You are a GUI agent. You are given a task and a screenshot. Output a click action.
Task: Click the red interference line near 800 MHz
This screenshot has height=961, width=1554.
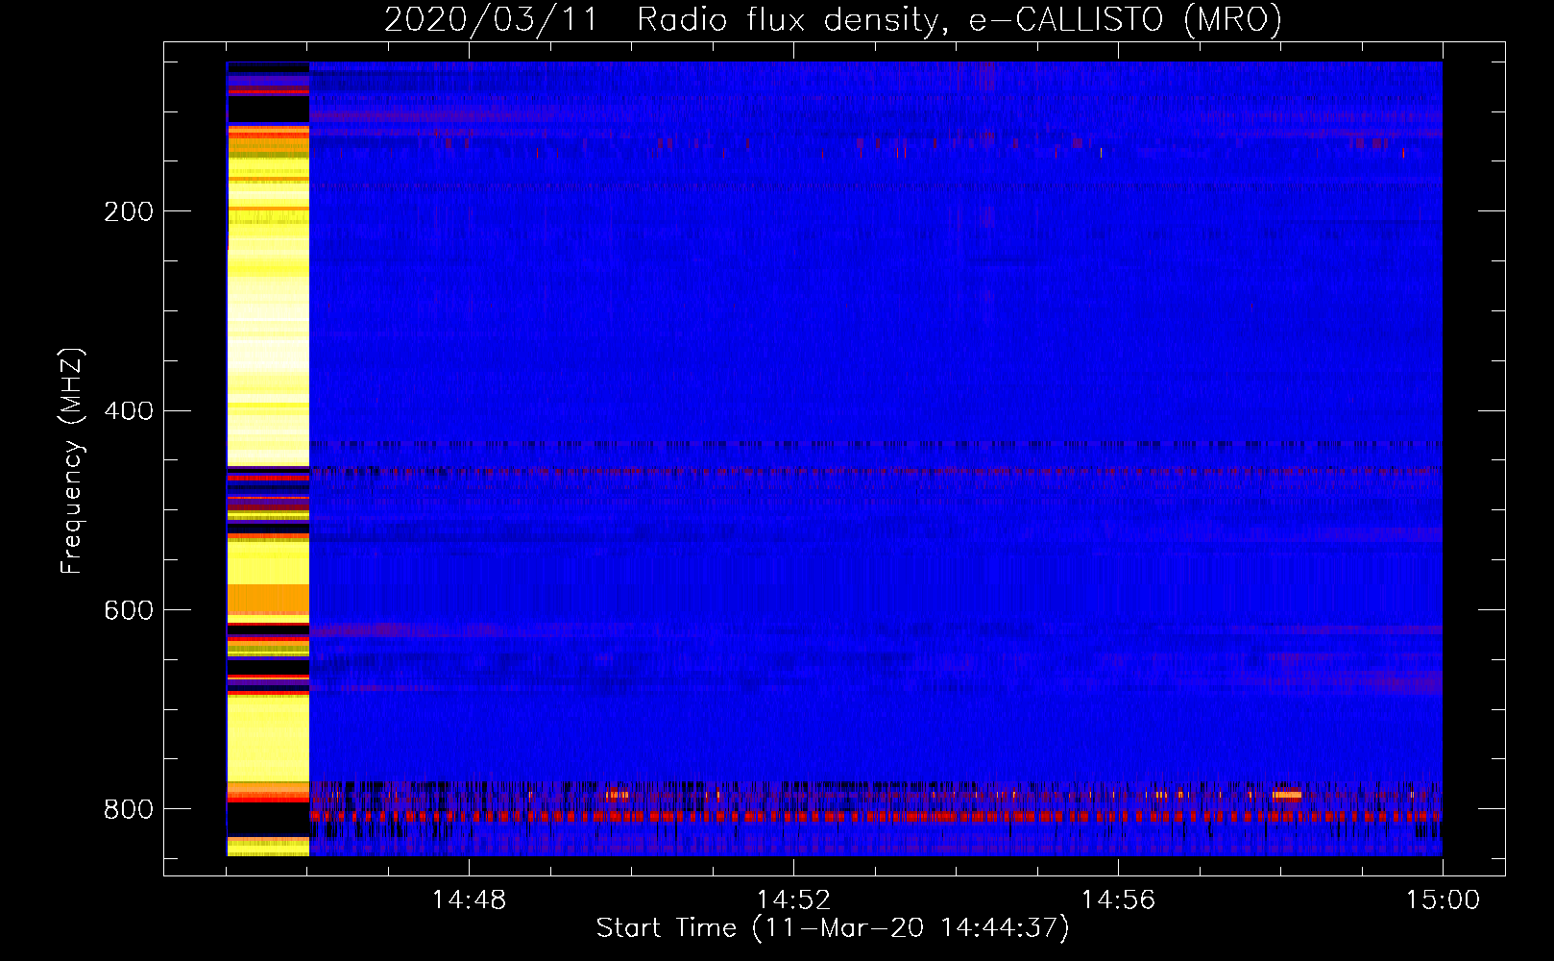point(875,817)
